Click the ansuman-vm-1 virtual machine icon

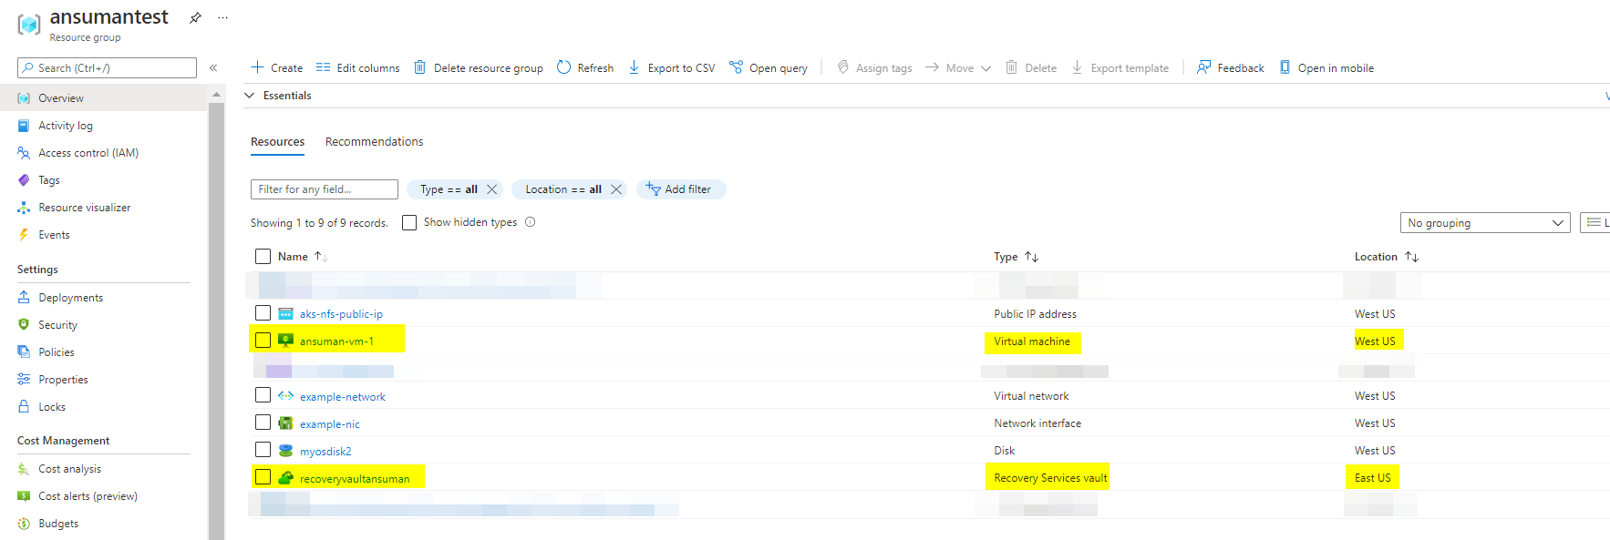pos(285,341)
